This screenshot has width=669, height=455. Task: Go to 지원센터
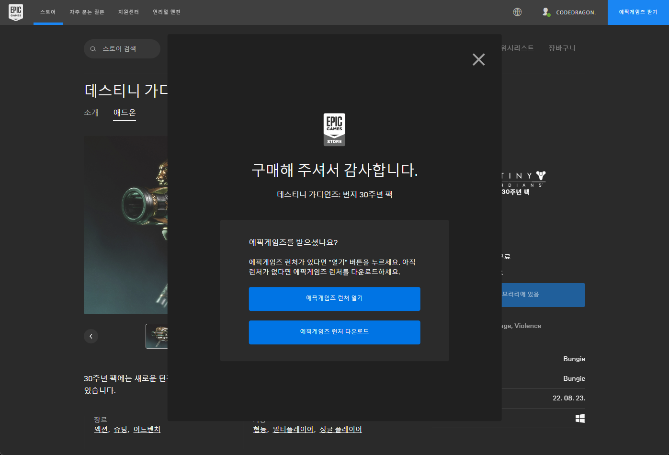point(128,12)
